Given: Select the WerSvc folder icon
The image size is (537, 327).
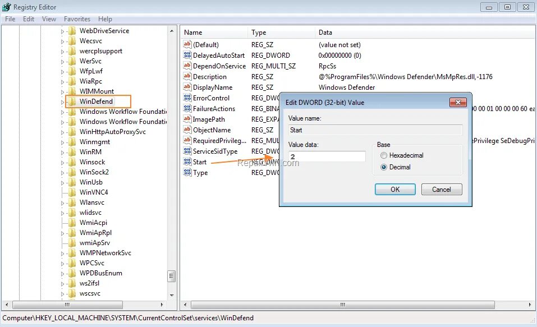Looking at the screenshot, I should coord(72,61).
